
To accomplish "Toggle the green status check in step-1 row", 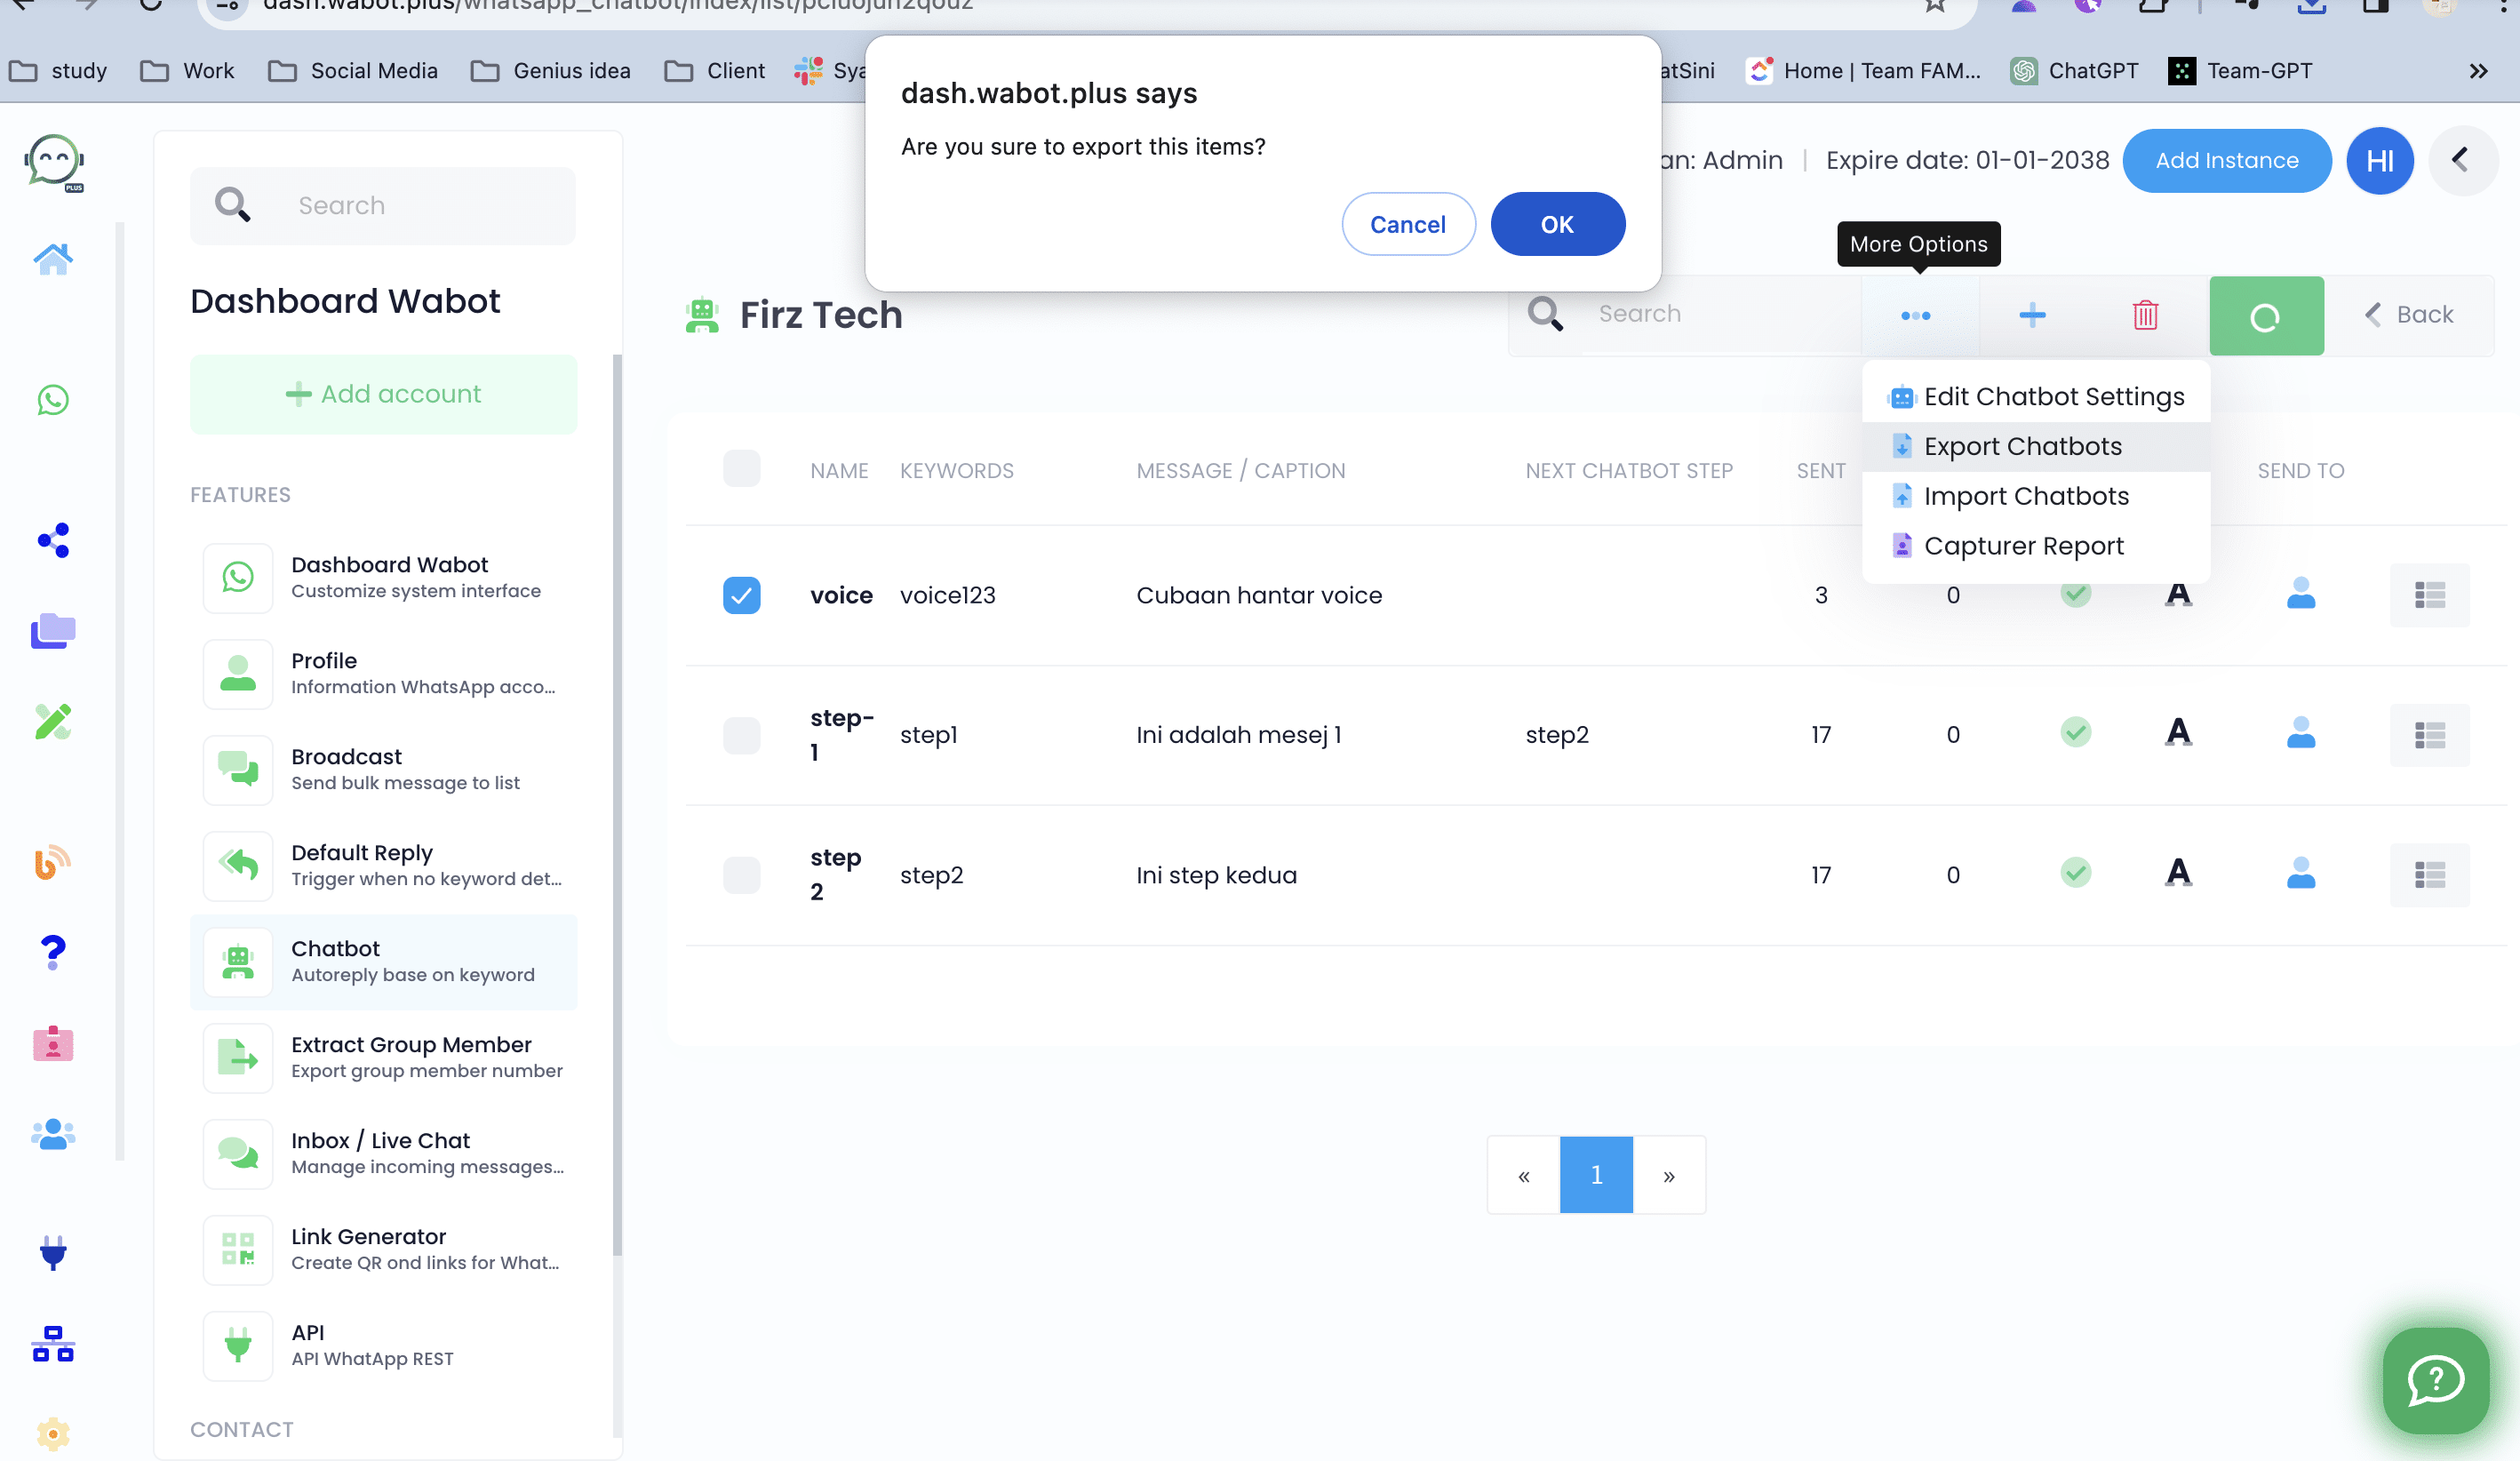I will pos(2076,733).
